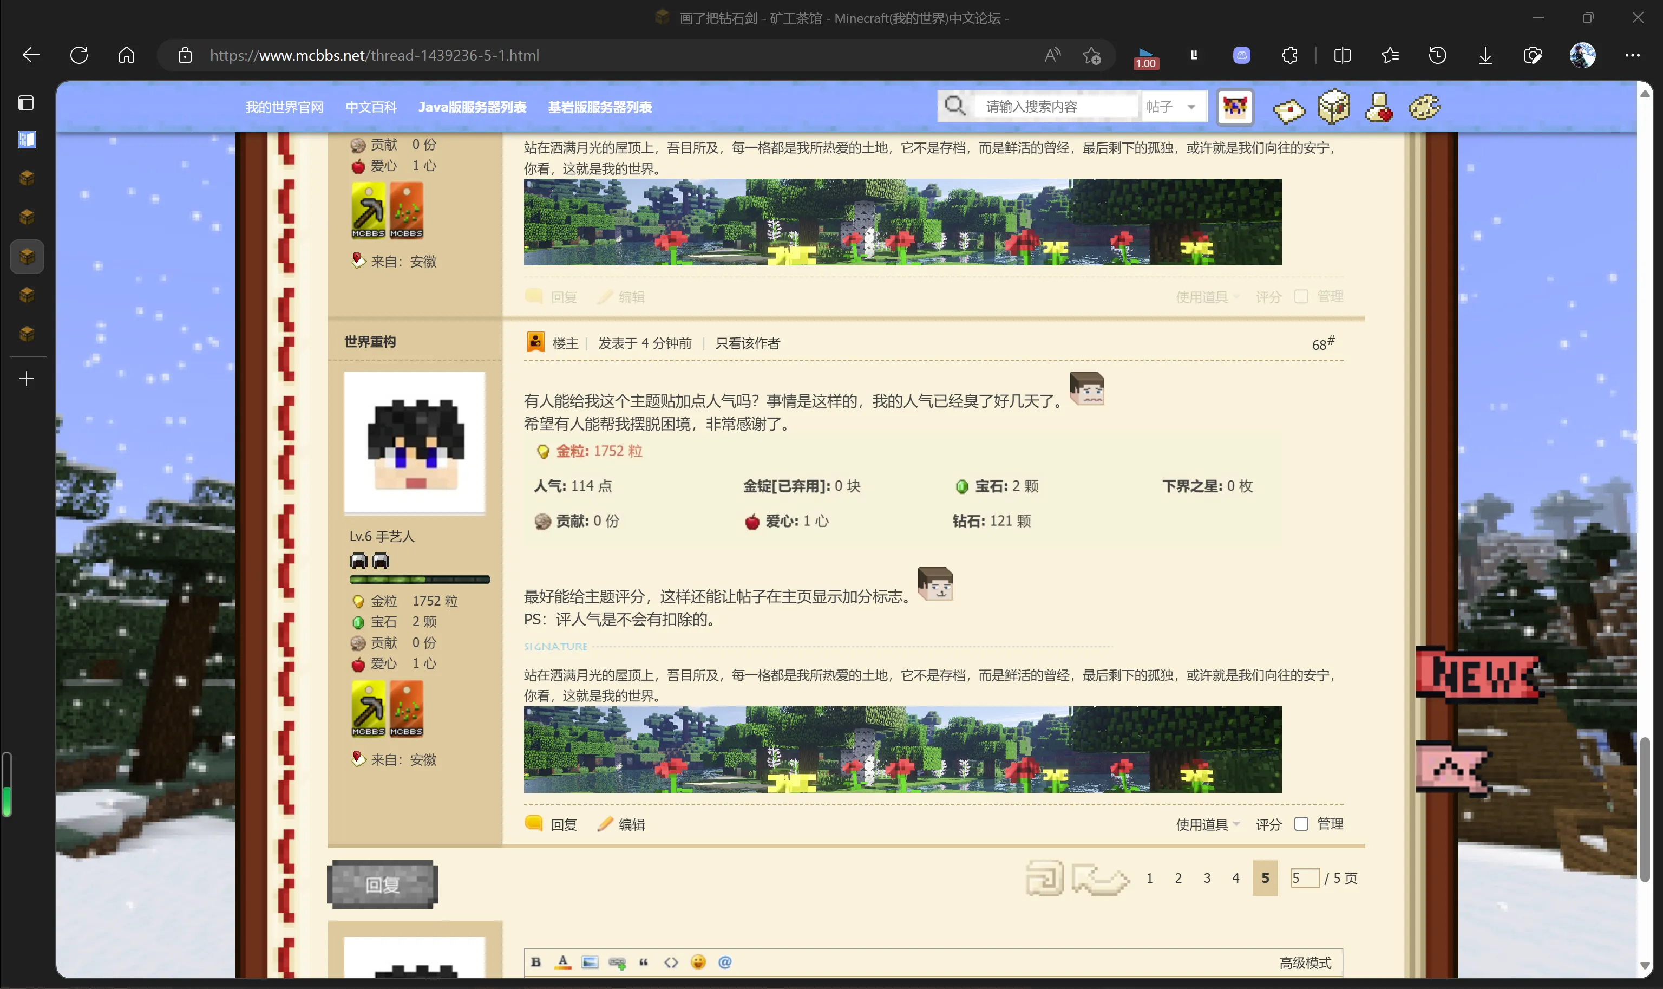Click 只看该作者 on post 68

click(x=747, y=343)
